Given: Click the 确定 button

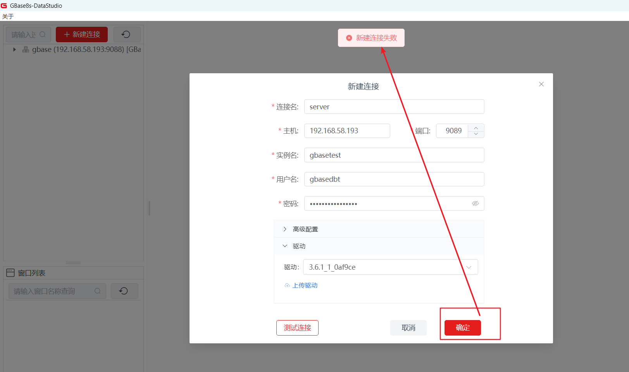Looking at the screenshot, I should (x=463, y=328).
